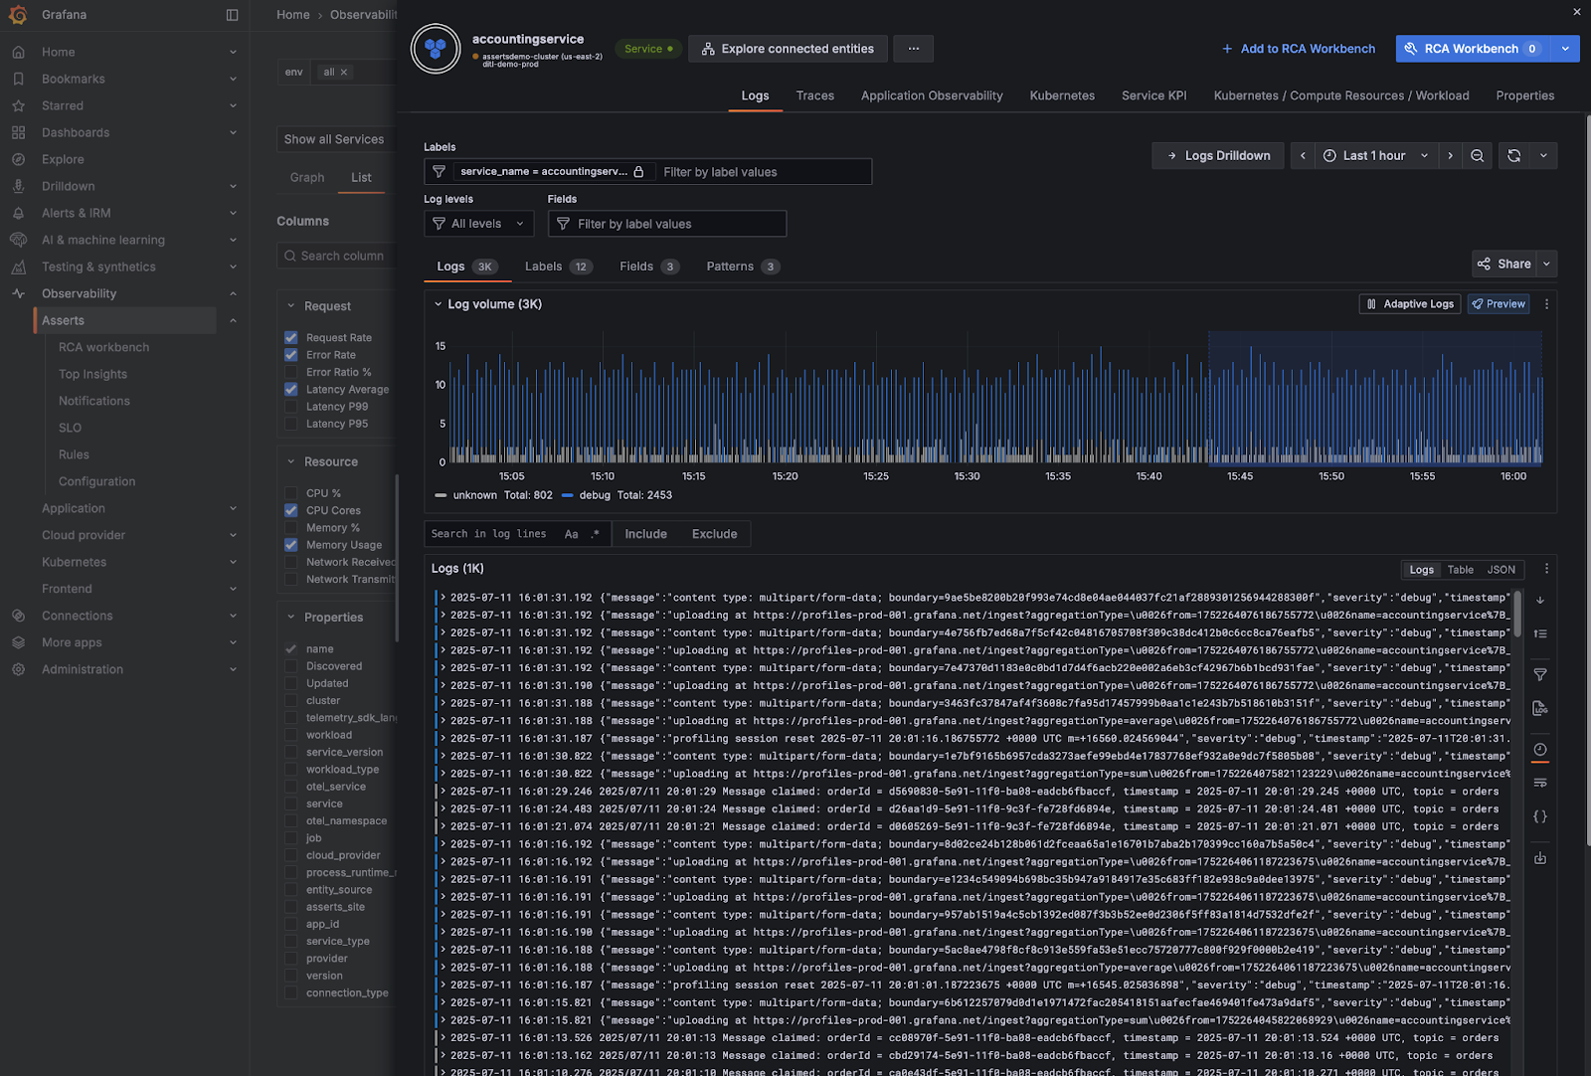Click the Grafana logo icon
The height and width of the screenshot is (1076, 1591).
tap(18, 15)
